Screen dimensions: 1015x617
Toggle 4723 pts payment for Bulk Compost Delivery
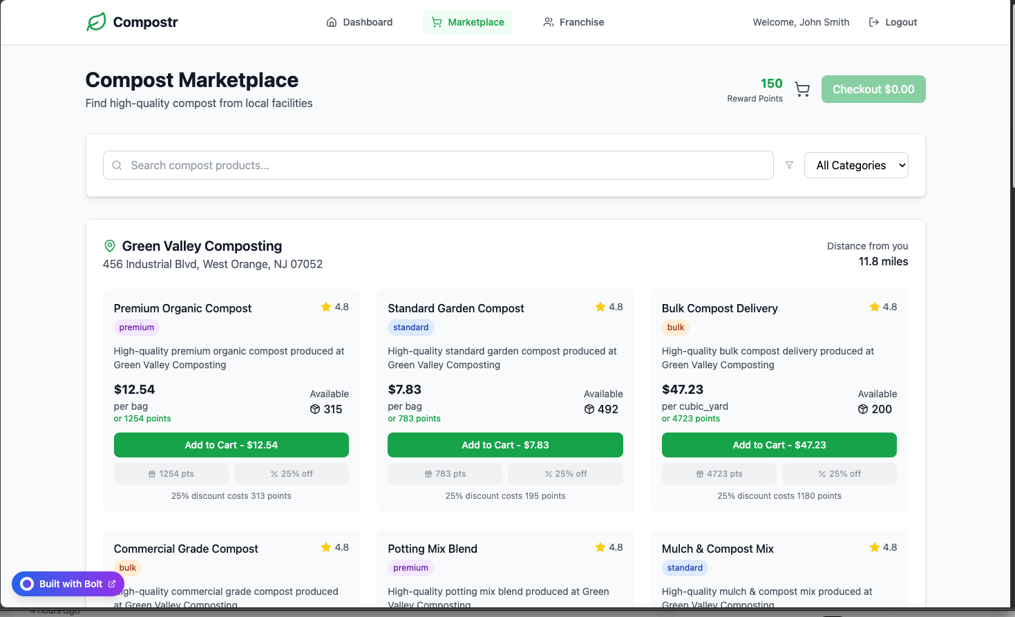[x=719, y=474]
